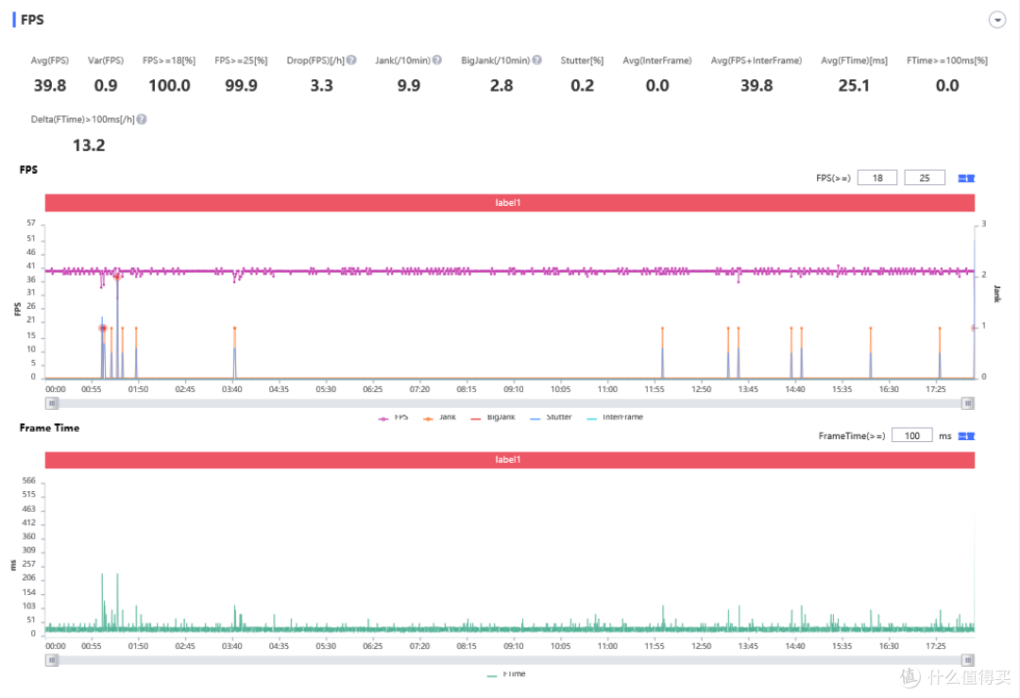
Task: Collapse the FPS section with circle arrow
Action: pyautogui.click(x=997, y=20)
